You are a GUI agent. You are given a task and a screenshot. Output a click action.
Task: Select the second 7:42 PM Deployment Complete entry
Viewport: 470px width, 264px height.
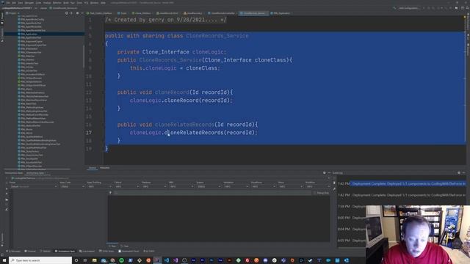tap(408, 195)
